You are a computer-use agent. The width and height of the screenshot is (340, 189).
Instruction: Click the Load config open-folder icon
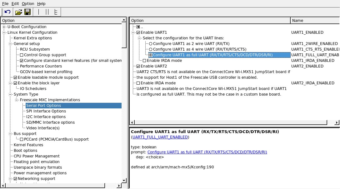click(19, 12)
